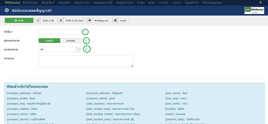The image size is (268, 124).
Task: Open the ข้อมูลพื้นที่ menu
Action: 48,3
